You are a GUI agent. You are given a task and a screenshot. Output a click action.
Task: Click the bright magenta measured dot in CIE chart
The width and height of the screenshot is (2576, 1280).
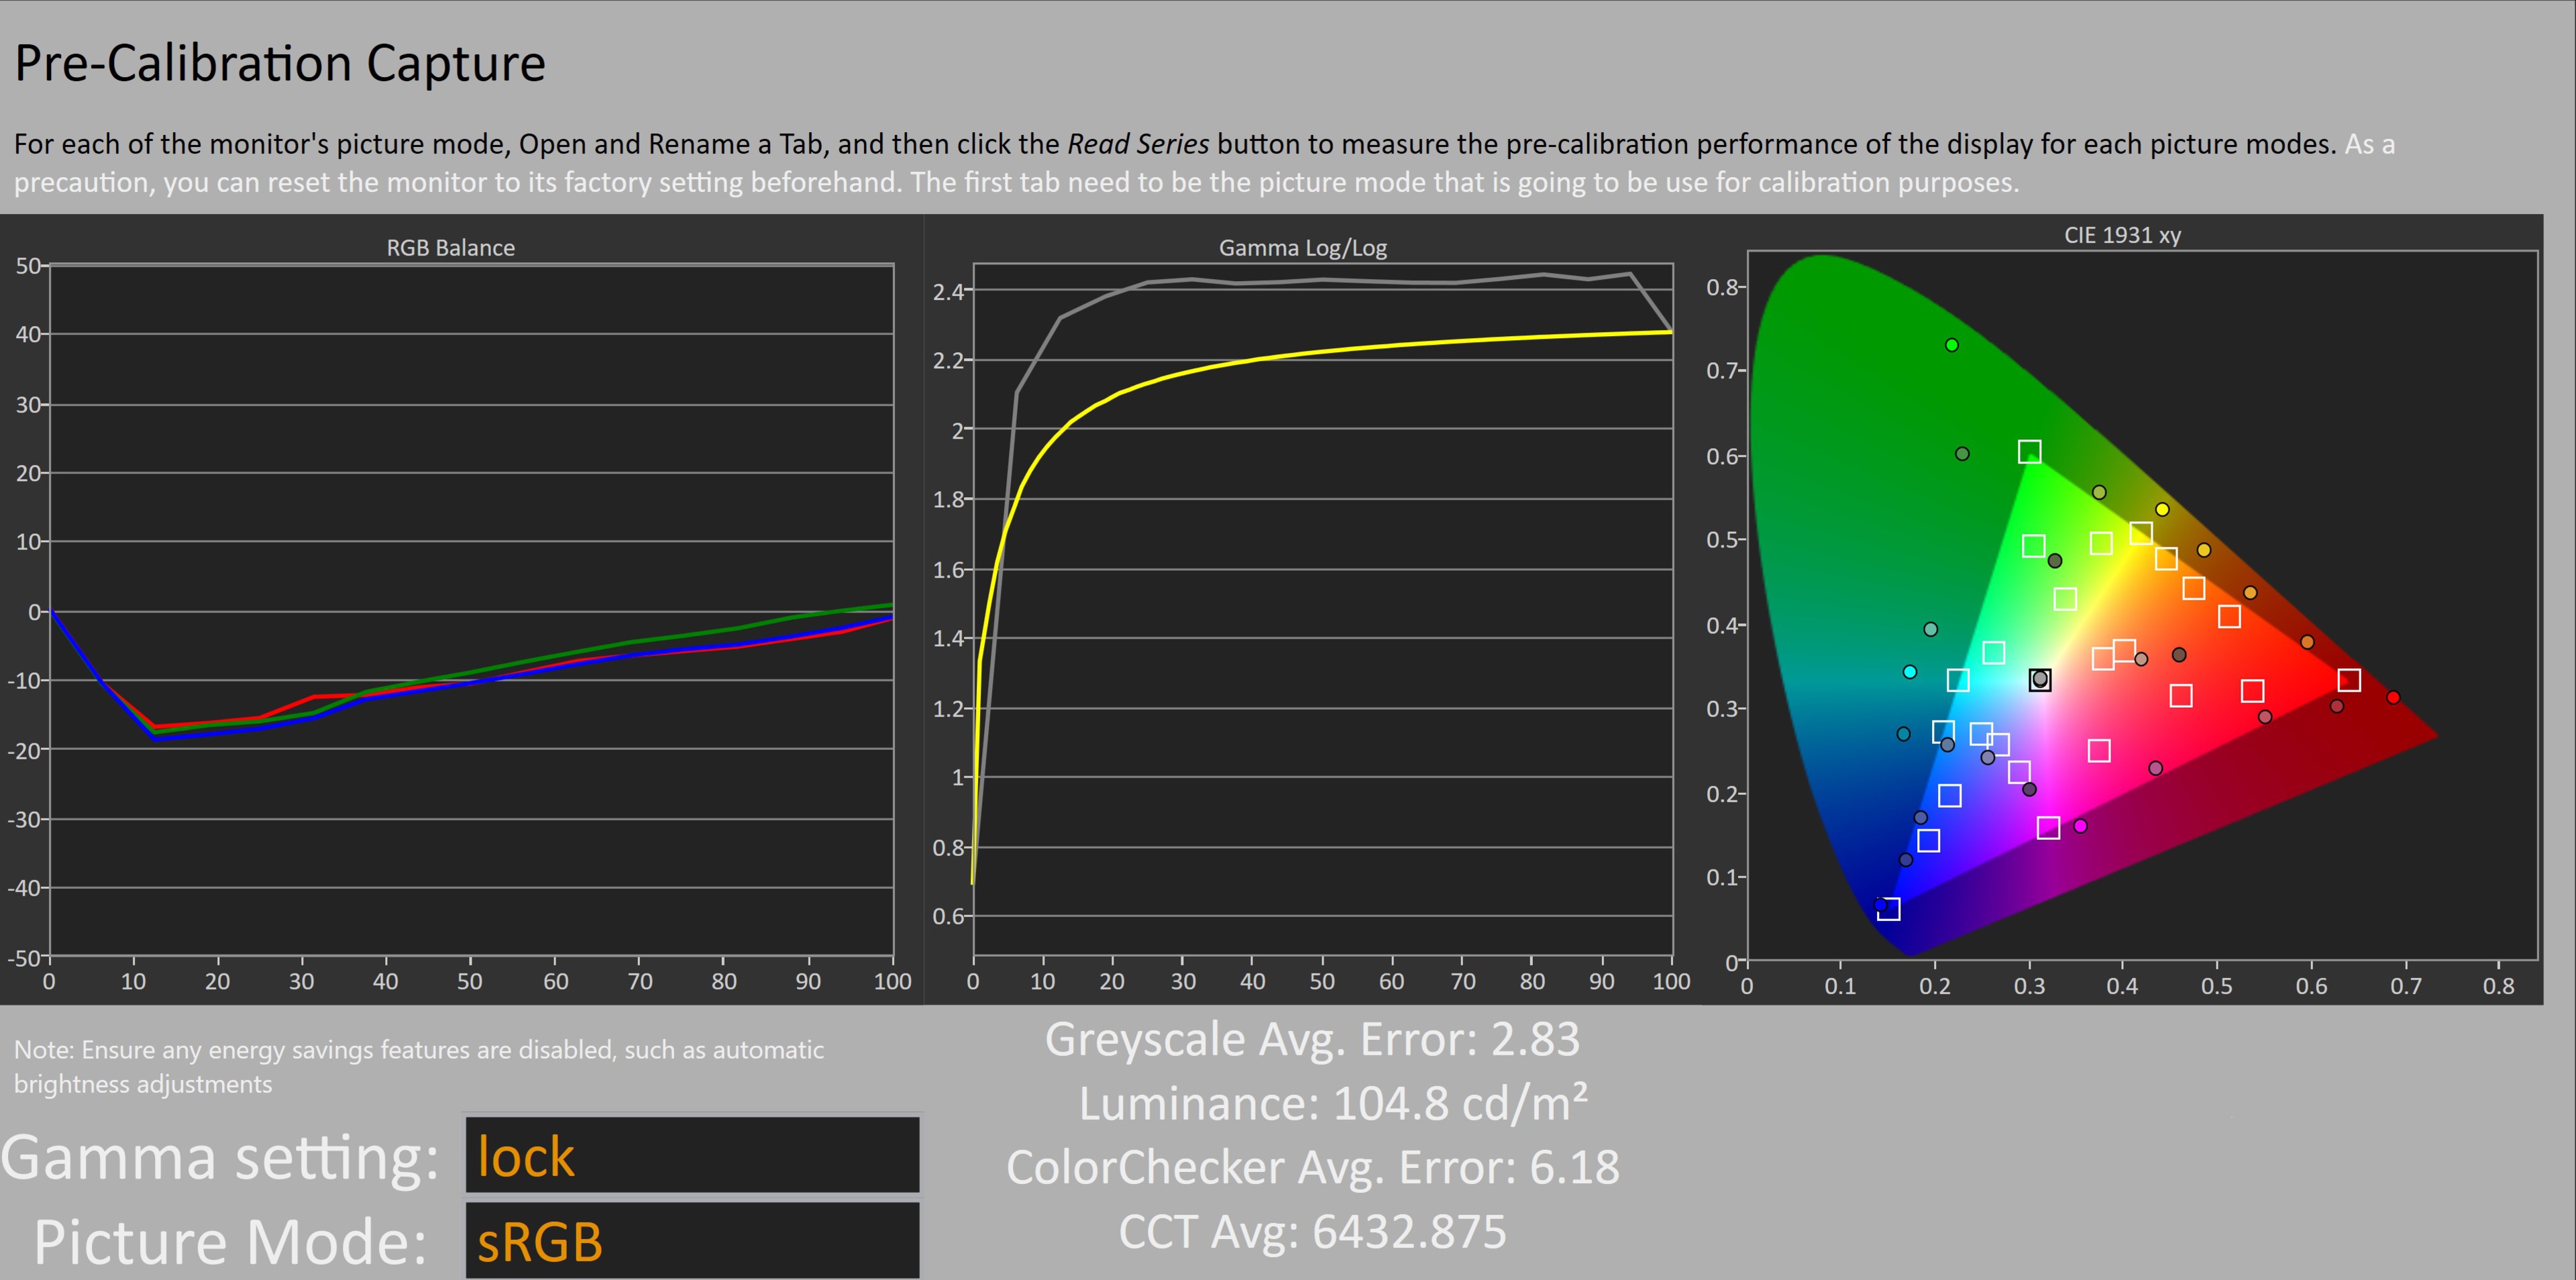click(2080, 826)
